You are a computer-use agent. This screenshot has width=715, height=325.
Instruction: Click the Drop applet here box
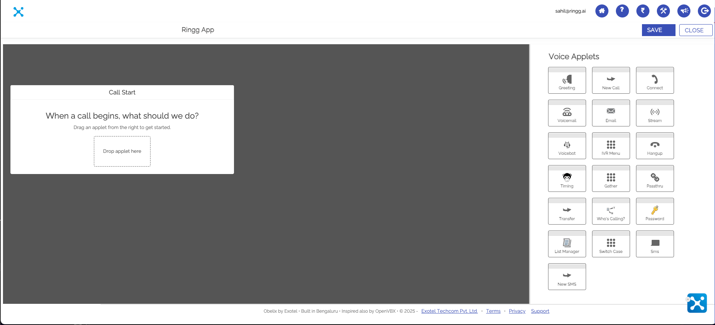(122, 151)
